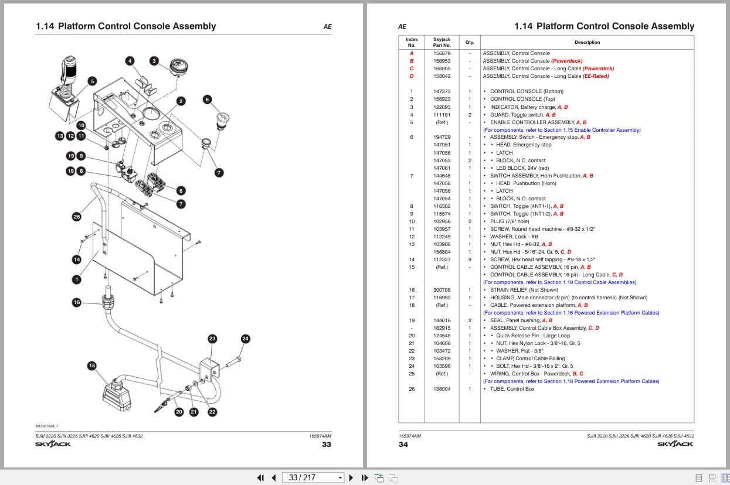Viewport: 730px width, 485px height.
Task: Click part number 147373
Action: click(442, 91)
